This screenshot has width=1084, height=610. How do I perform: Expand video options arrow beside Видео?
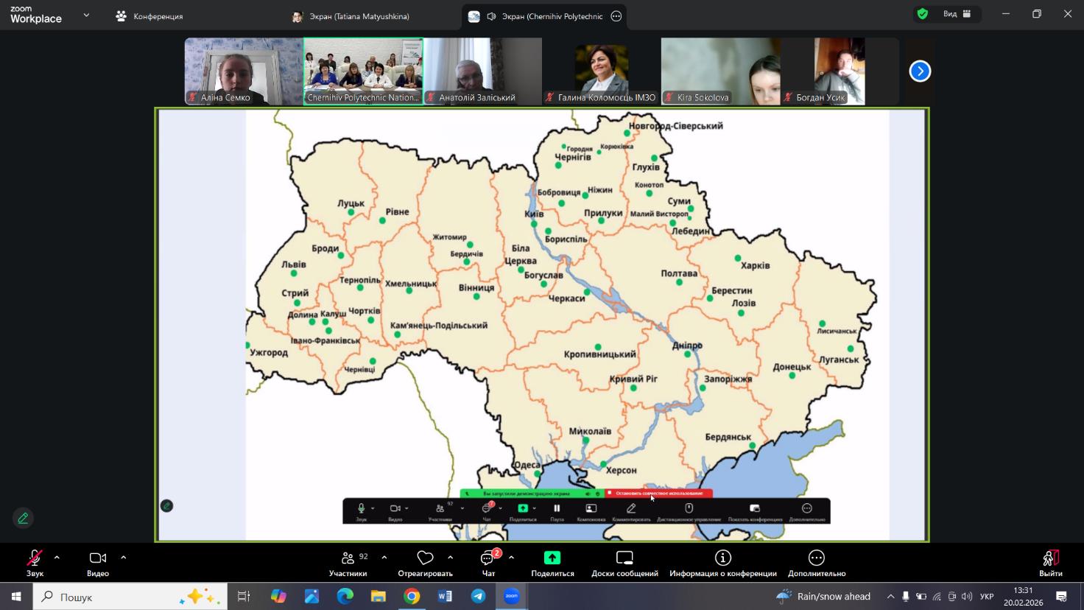click(123, 558)
